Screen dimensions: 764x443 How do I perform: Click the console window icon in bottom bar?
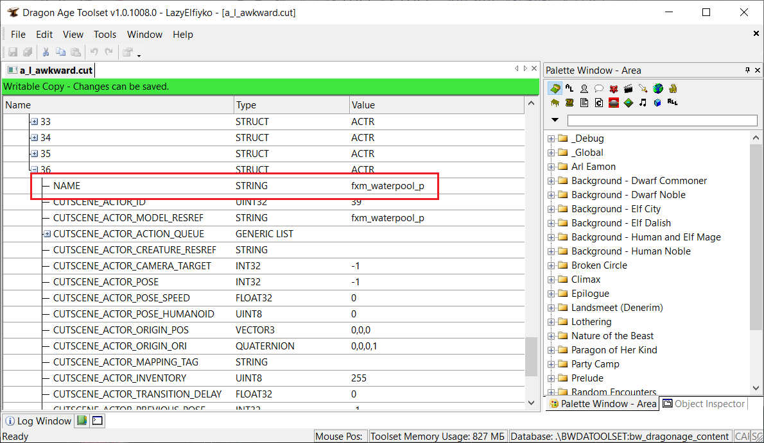pyautogui.click(x=98, y=420)
